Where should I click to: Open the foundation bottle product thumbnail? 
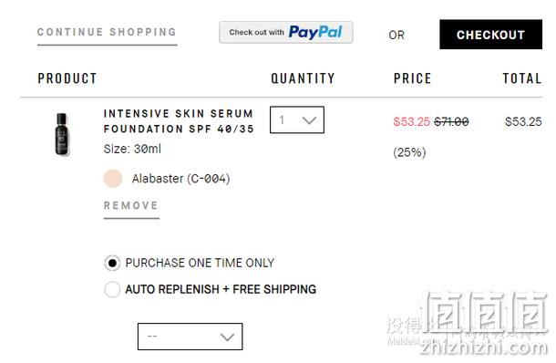[x=62, y=134]
